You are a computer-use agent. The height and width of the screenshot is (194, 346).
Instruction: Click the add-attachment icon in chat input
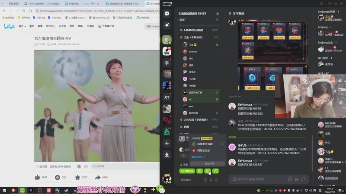[x=290, y=179]
